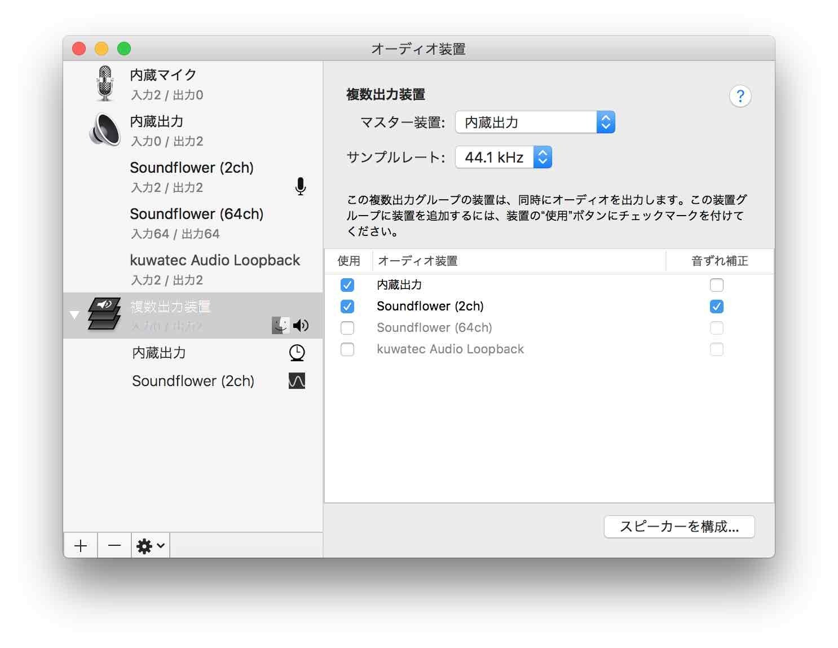Click the 音ずれ補正 column header
This screenshot has height=648, width=838.
click(720, 261)
